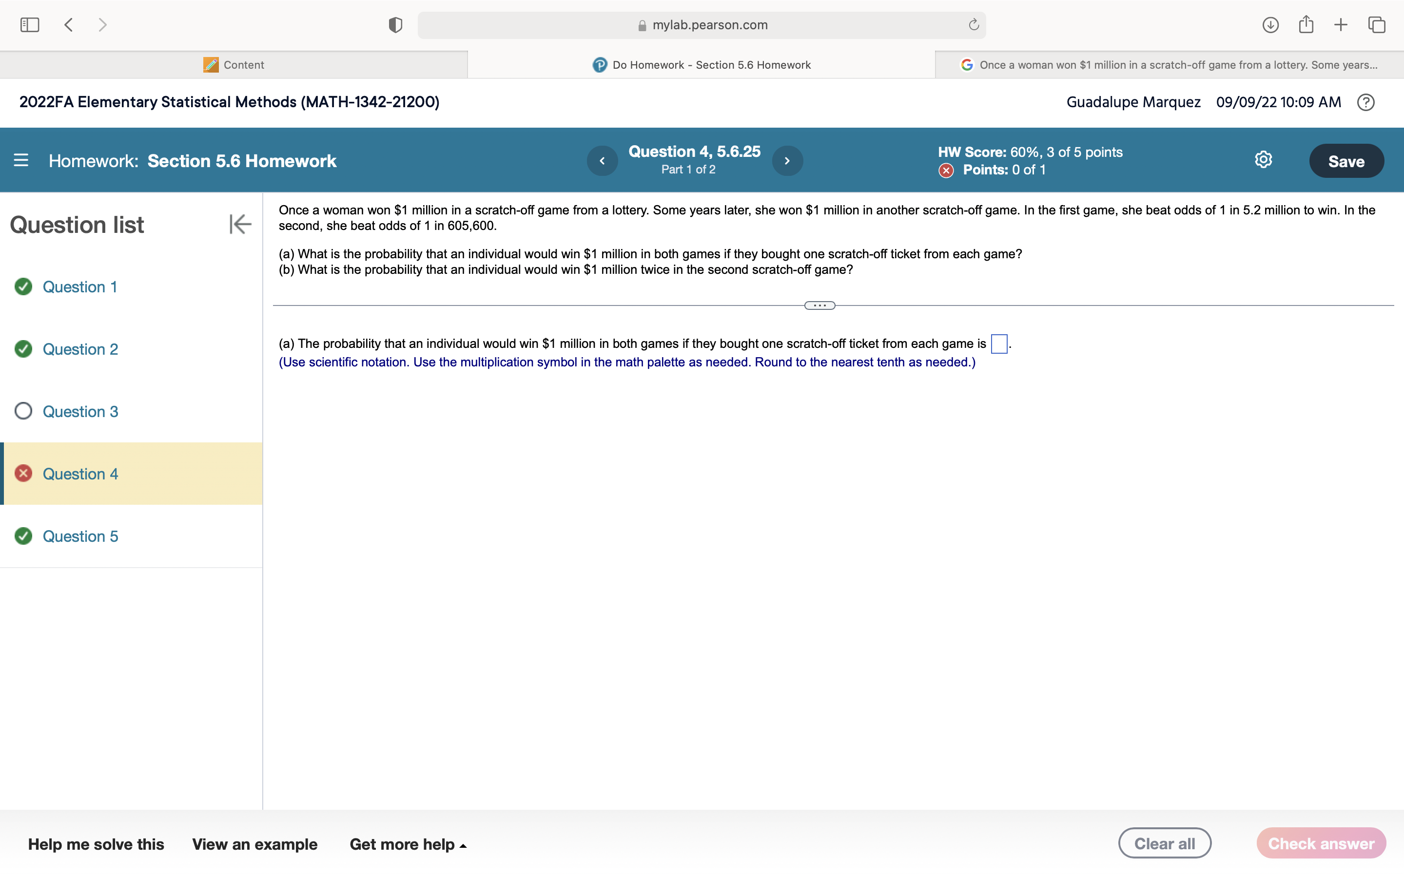Open Question 5 from the list
The image size is (1404, 877).
click(80, 536)
